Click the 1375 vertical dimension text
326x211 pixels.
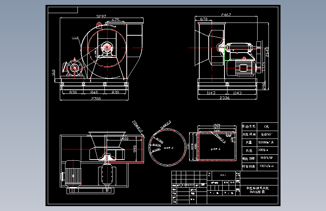tap(264, 68)
